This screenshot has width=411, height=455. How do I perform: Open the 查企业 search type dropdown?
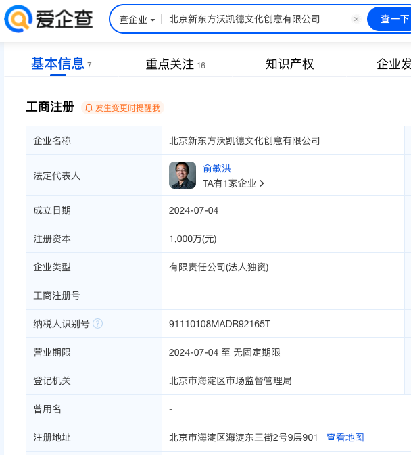coord(137,20)
